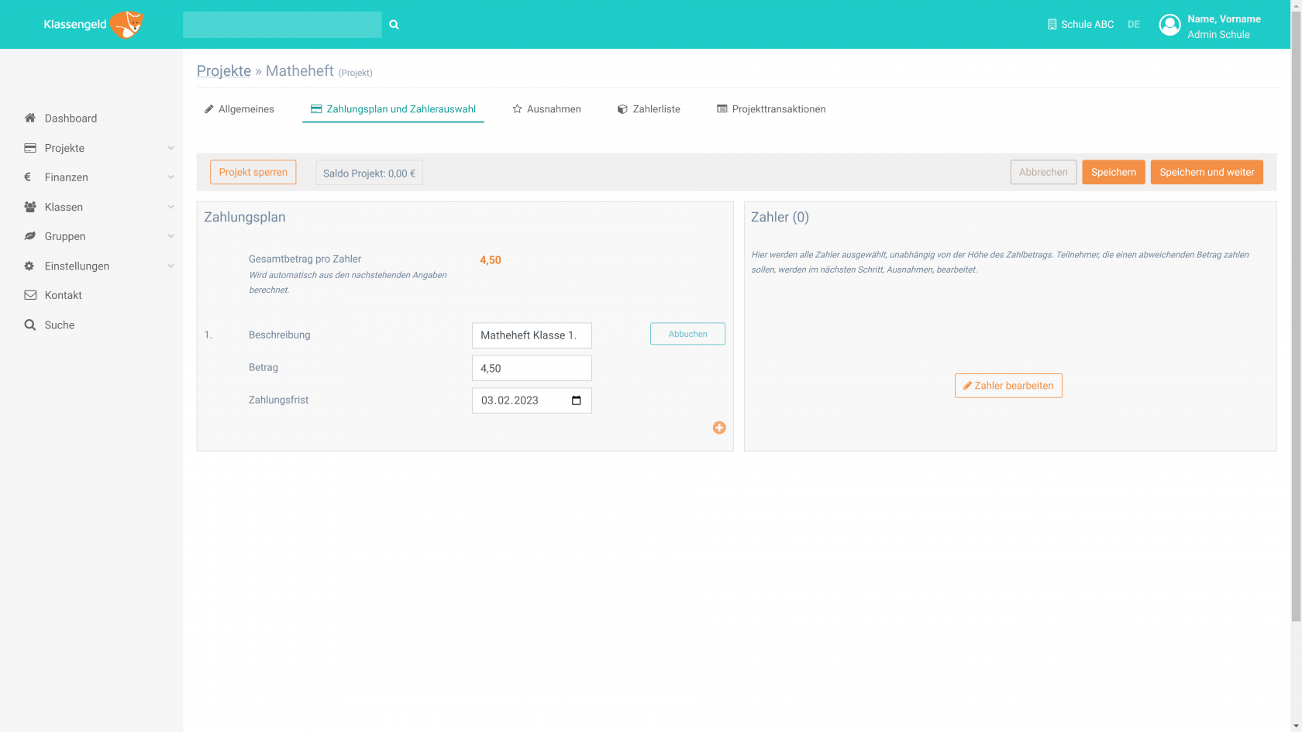Switch to the Allgemeines tab
This screenshot has height=732, width=1302.
coord(239,109)
